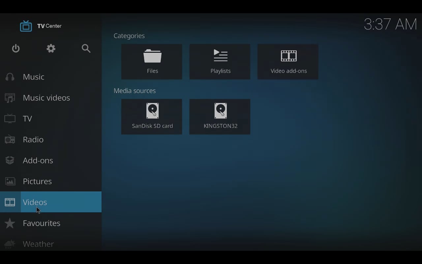Viewport: 422px width, 264px height.
Task: Start a search with the magnifier icon
Action: (86, 48)
